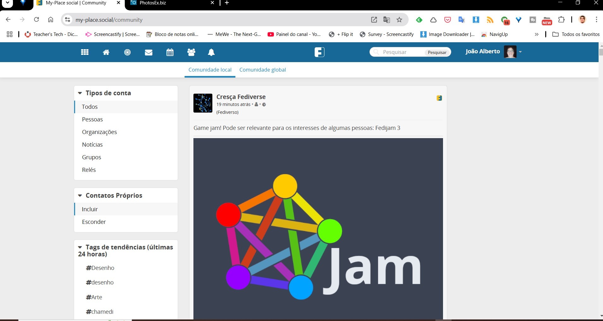Collapse the Tipos de conta panel
This screenshot has width=603, height=321.
coord(80,93)
